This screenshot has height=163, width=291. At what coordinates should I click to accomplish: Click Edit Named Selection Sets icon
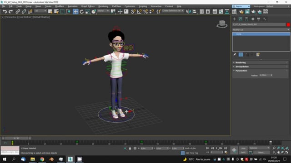point(159,12)
